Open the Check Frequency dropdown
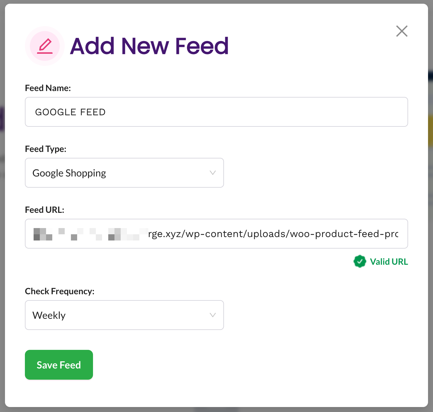The height and width of the screenshot is (412, 433). tap(124, 315)
